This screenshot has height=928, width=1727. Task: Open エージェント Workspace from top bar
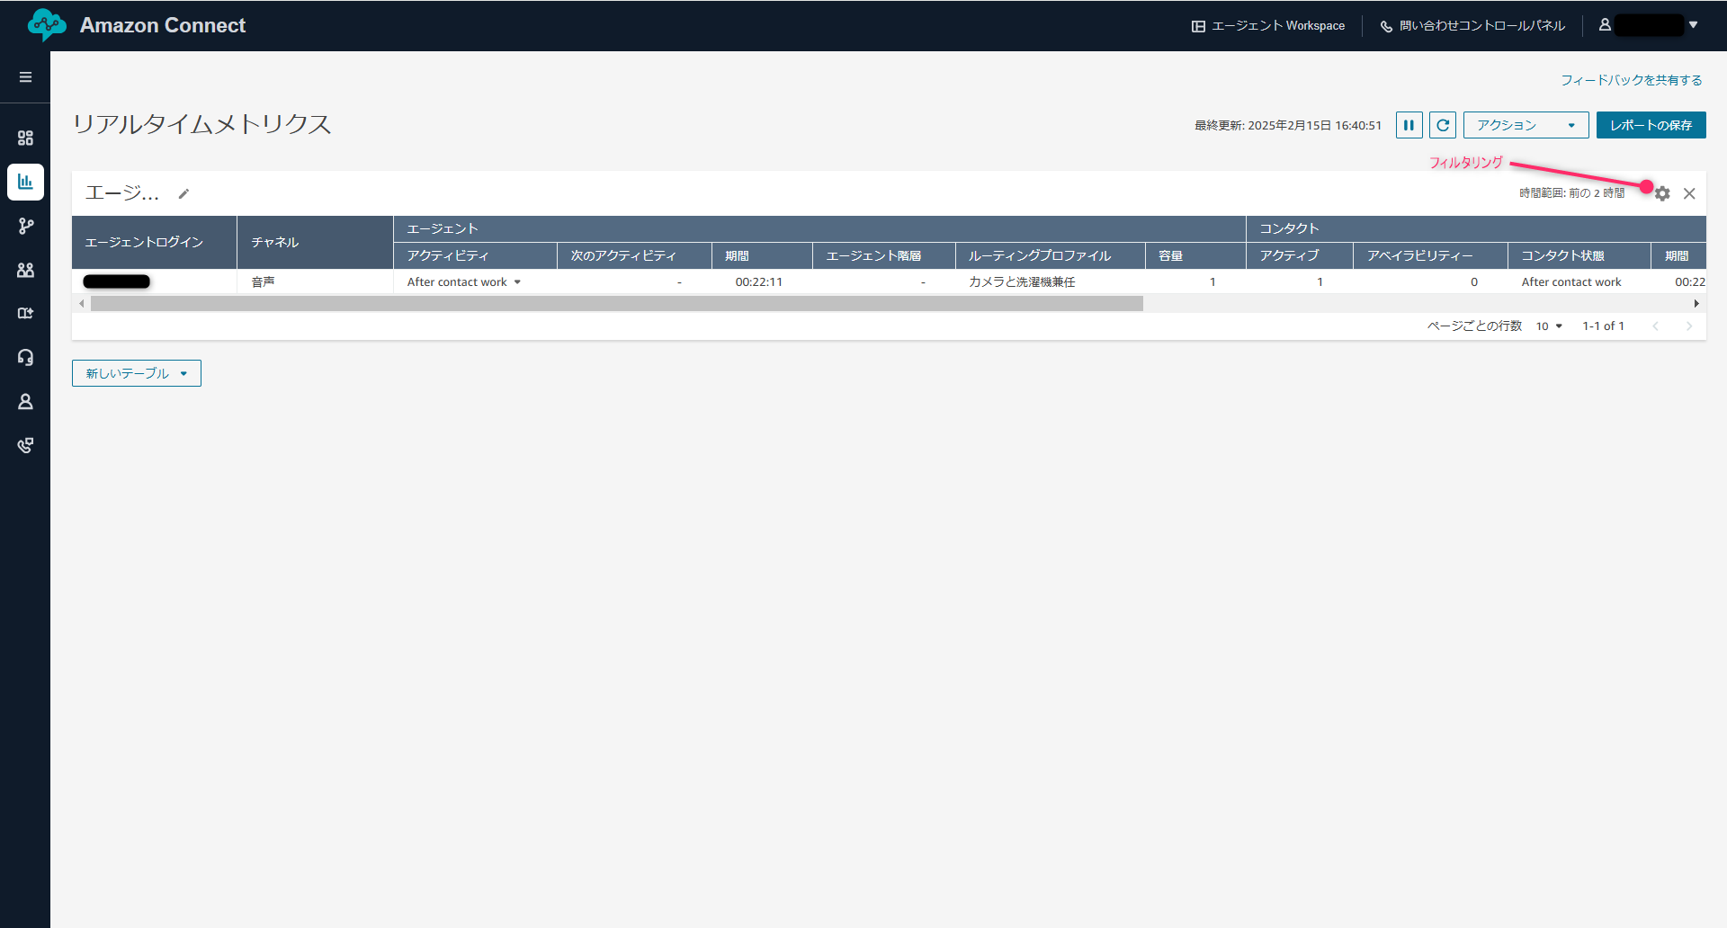click(1268, 26)
